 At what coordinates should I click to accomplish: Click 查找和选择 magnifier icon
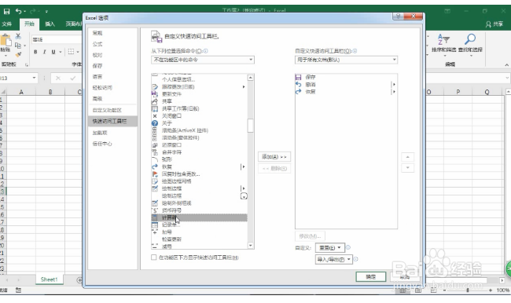(470, 39)
